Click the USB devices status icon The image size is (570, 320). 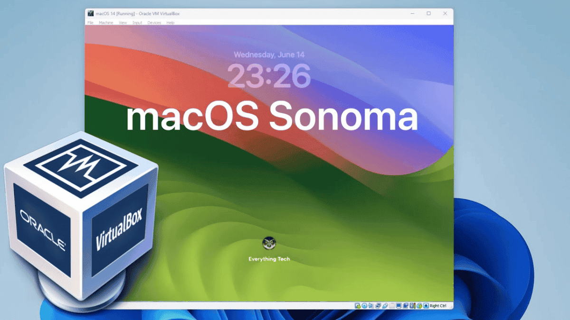coord(385,306)
